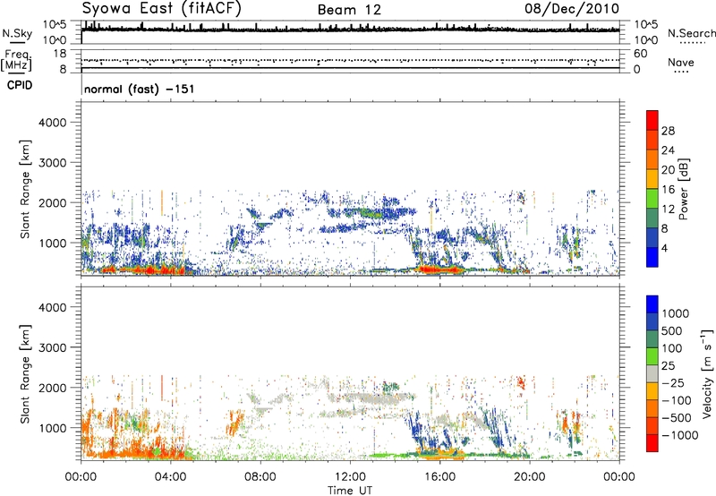
Task: Click the '08:00' time axis label
Action: click(260, 477)
